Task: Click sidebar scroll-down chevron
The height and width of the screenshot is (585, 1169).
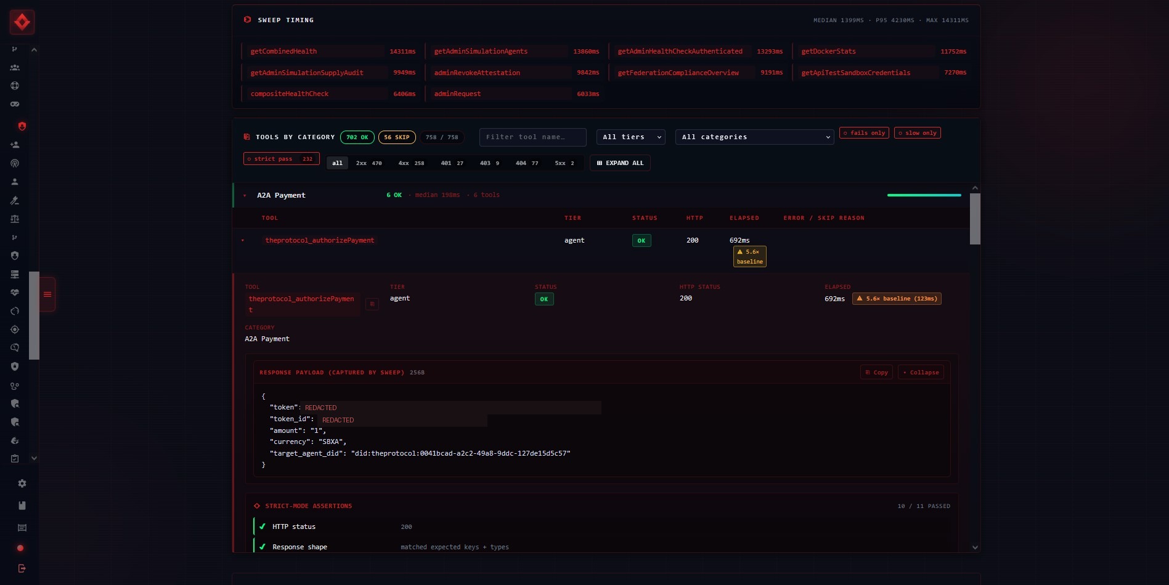Action: (35, 458)
